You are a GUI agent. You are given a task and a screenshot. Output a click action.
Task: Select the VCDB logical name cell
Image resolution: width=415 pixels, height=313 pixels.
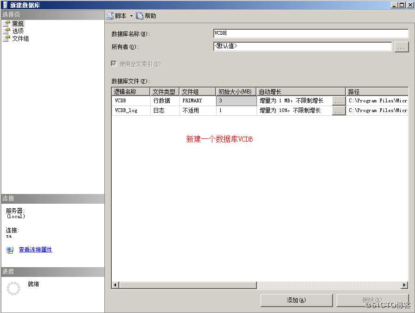131,101
